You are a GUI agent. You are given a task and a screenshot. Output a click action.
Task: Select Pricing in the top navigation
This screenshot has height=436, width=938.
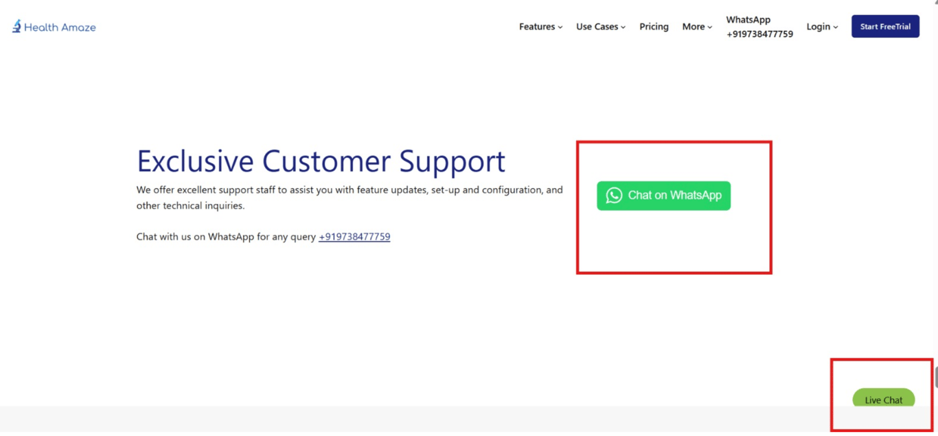coord(653,26)
